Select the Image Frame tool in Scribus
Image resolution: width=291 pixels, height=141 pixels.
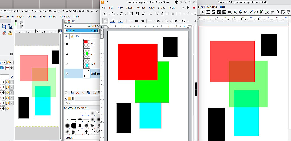213,12
